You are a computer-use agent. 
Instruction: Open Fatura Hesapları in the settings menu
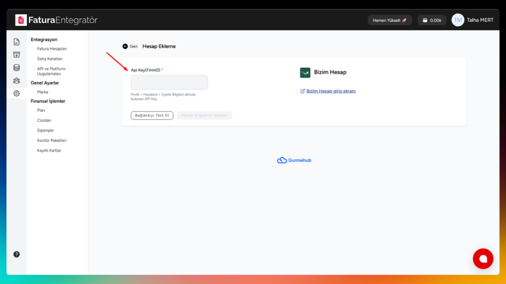pyautogui.click(x=52, y=49)
